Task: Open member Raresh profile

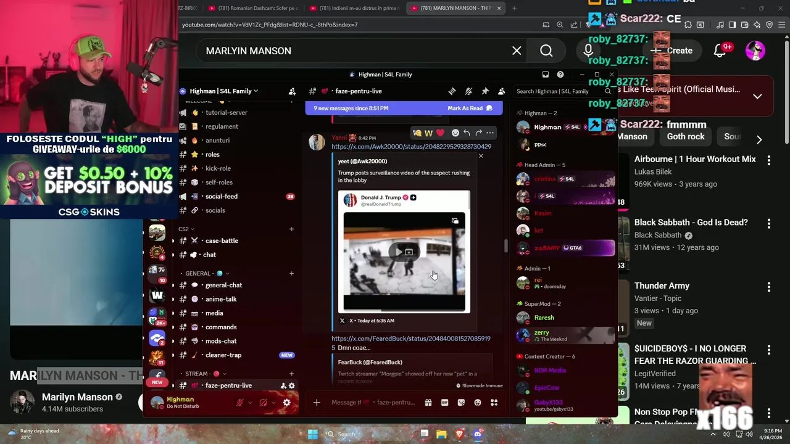Action: pyautogui.click(x=564, y=318)
